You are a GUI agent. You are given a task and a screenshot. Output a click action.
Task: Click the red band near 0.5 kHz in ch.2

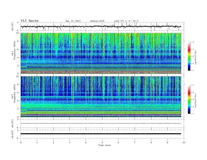(x=101, y=115)
